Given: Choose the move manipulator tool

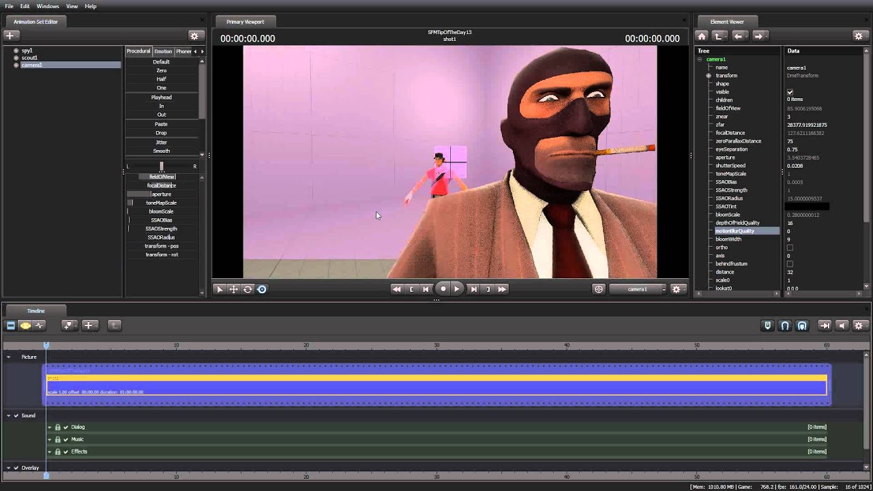Looking at the screenshot, I should click(x=233, y=289).
